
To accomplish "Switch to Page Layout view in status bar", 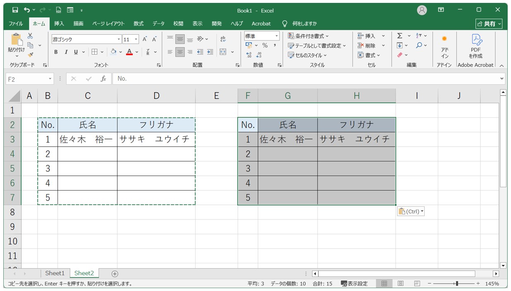I will (x=401, y=284).
